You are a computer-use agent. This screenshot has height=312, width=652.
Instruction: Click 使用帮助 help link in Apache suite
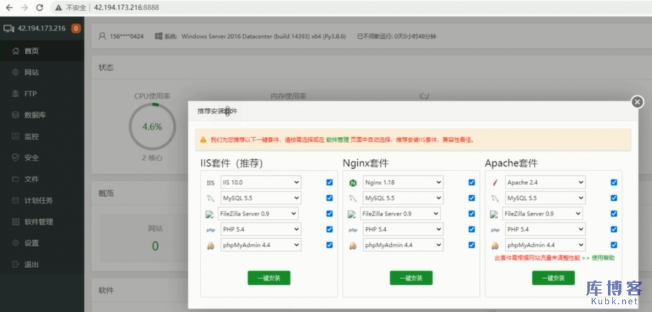[x=603, y=258]
